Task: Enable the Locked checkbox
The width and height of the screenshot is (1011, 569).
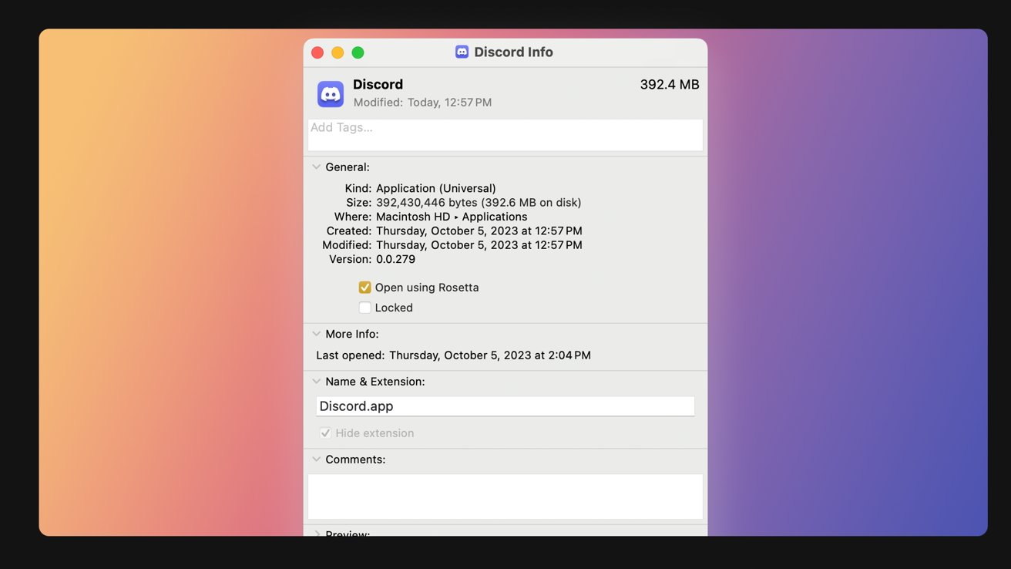Action: 365,308
